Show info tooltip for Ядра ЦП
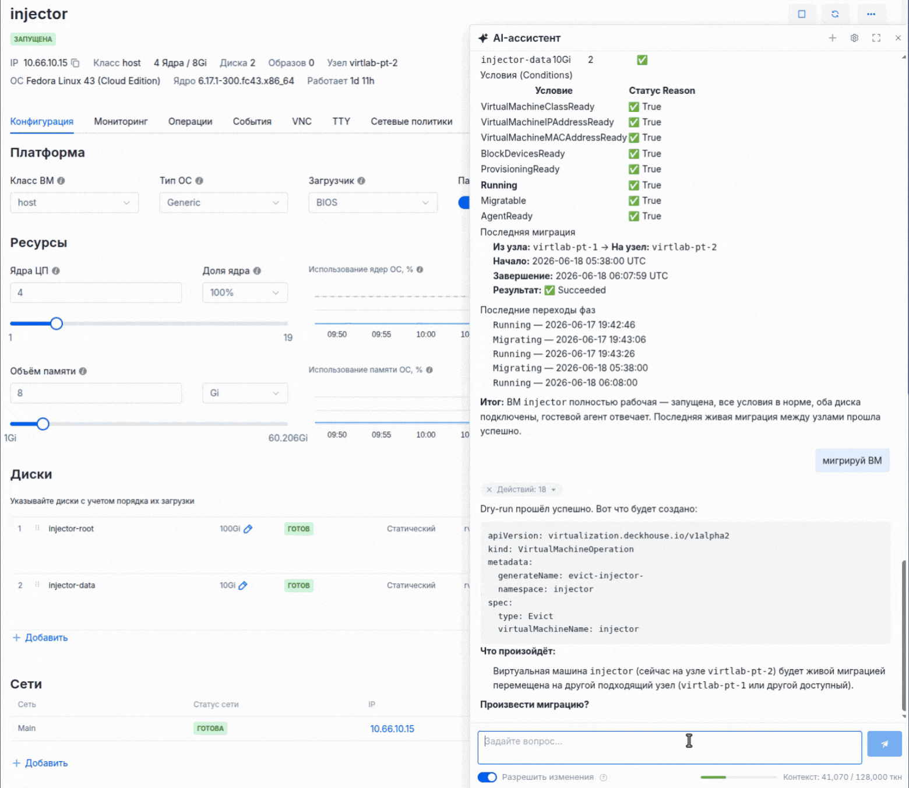This screenshot has width=909, height=788. point(56,271)
